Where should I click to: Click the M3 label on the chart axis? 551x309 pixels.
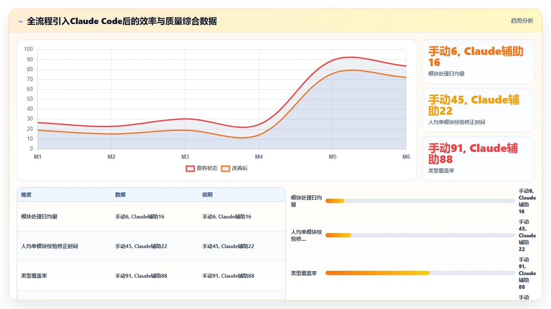click(x=185, y=157)
